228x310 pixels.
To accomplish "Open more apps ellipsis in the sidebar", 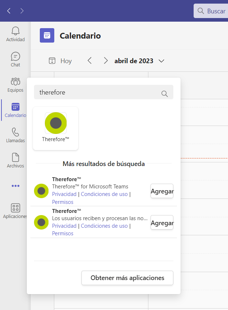I will click(16, 186).
